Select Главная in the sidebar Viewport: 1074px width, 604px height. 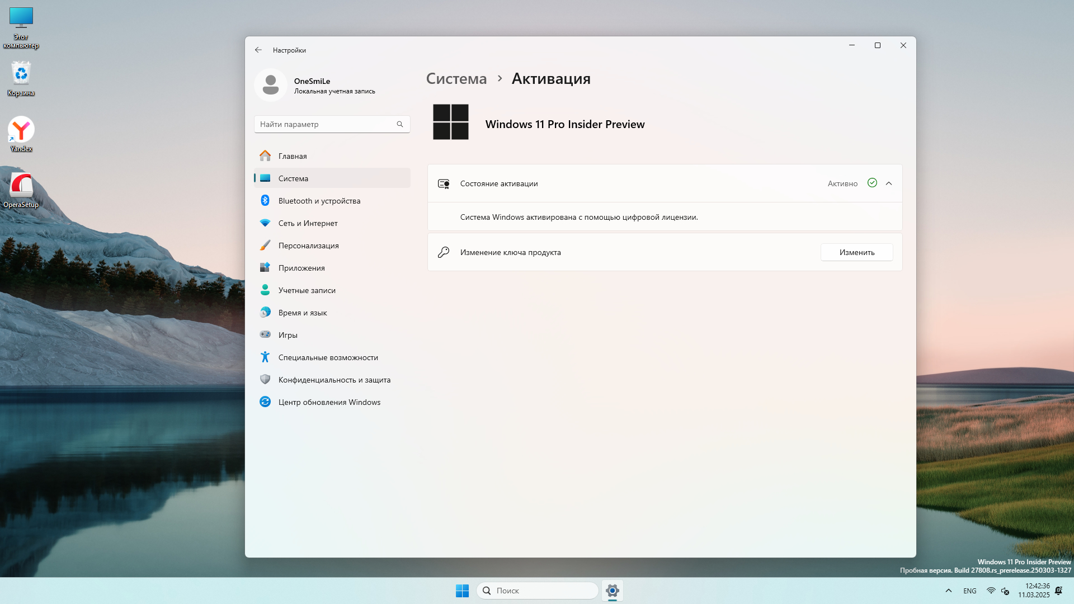(x=293, y=156)
